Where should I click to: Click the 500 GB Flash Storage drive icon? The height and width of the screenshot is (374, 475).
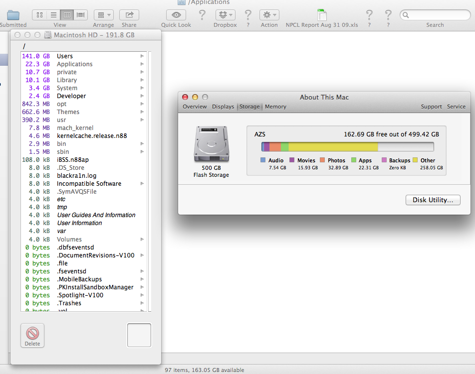[211, 144]
